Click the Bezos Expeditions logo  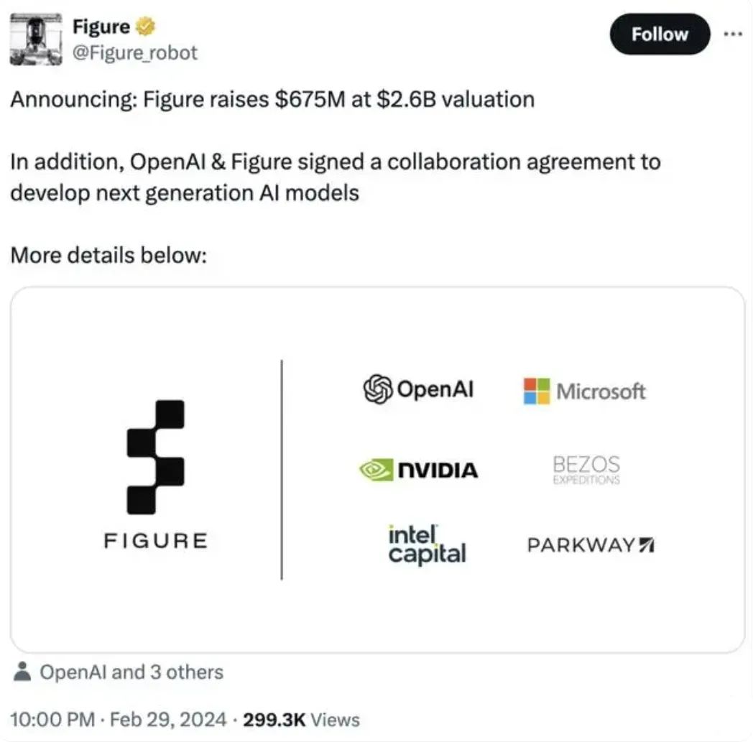tap(586, 469)
